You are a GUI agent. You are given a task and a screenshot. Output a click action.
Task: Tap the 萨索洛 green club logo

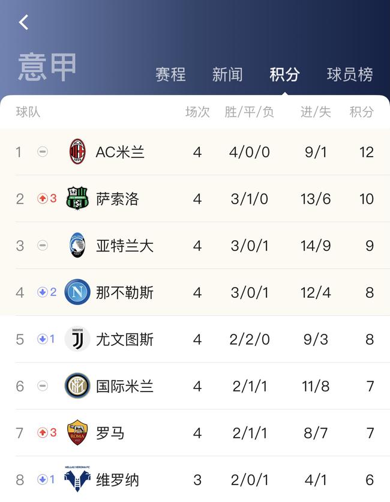[x=77, y=198]
